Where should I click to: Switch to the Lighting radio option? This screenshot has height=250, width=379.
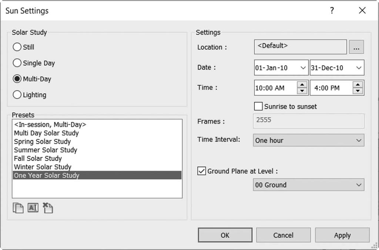coord(17,95)
